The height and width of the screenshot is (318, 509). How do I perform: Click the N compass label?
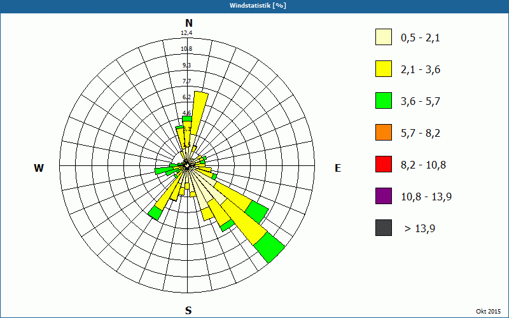tap(188, 23)
